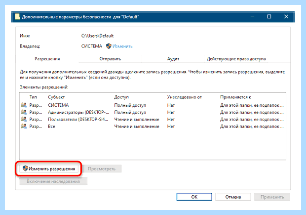Select the Все subject entry
Image resolution: width=306 pixels, height=215 pixels.
[51, 127]
